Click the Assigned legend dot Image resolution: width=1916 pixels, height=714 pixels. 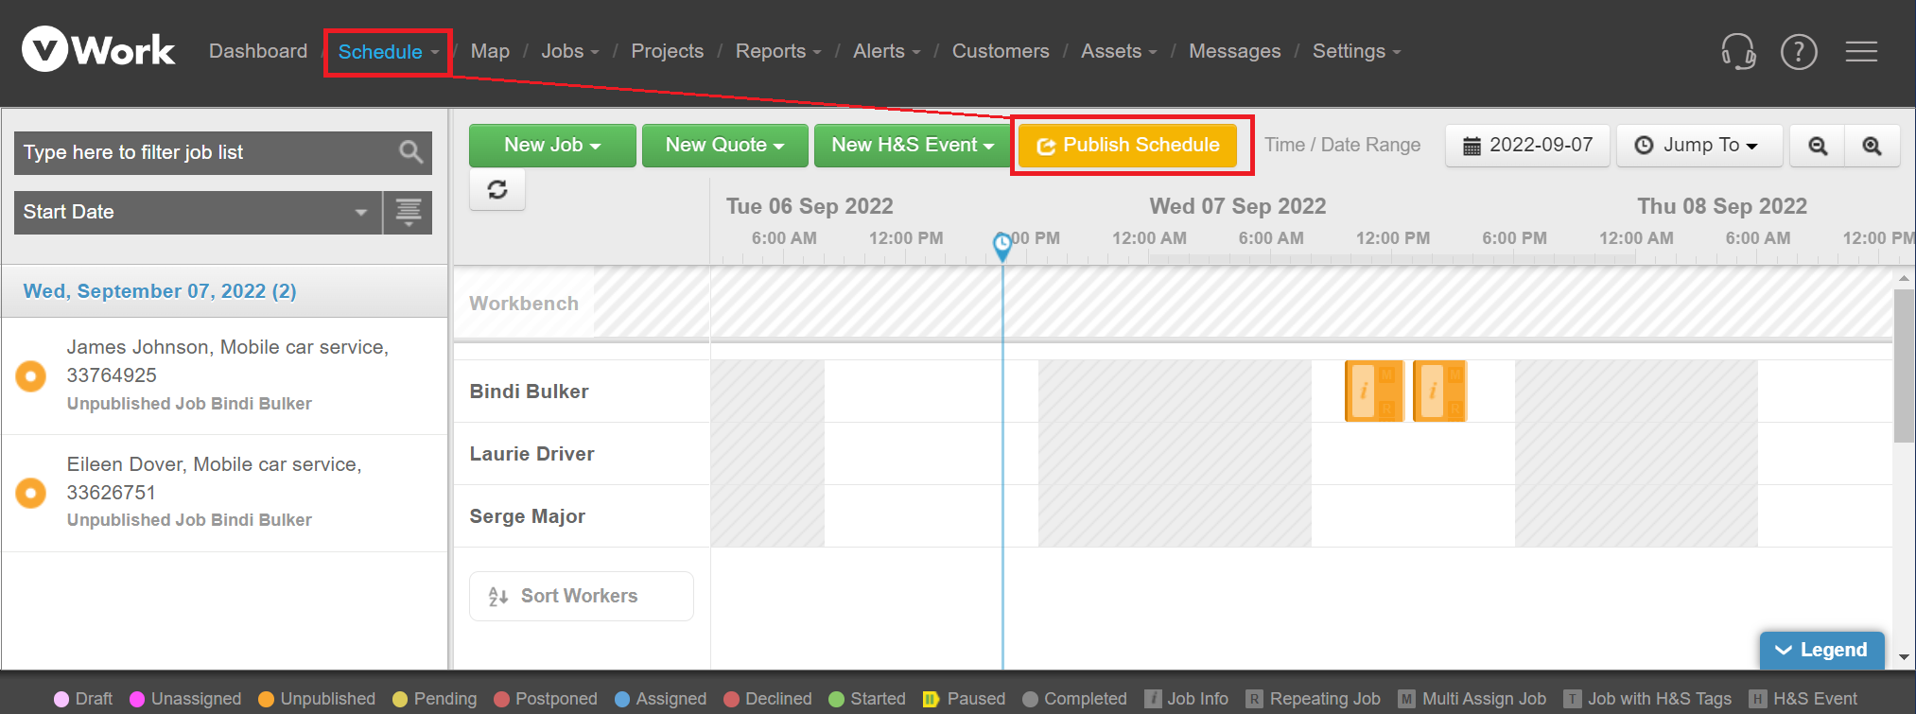(x=622, y=699)
